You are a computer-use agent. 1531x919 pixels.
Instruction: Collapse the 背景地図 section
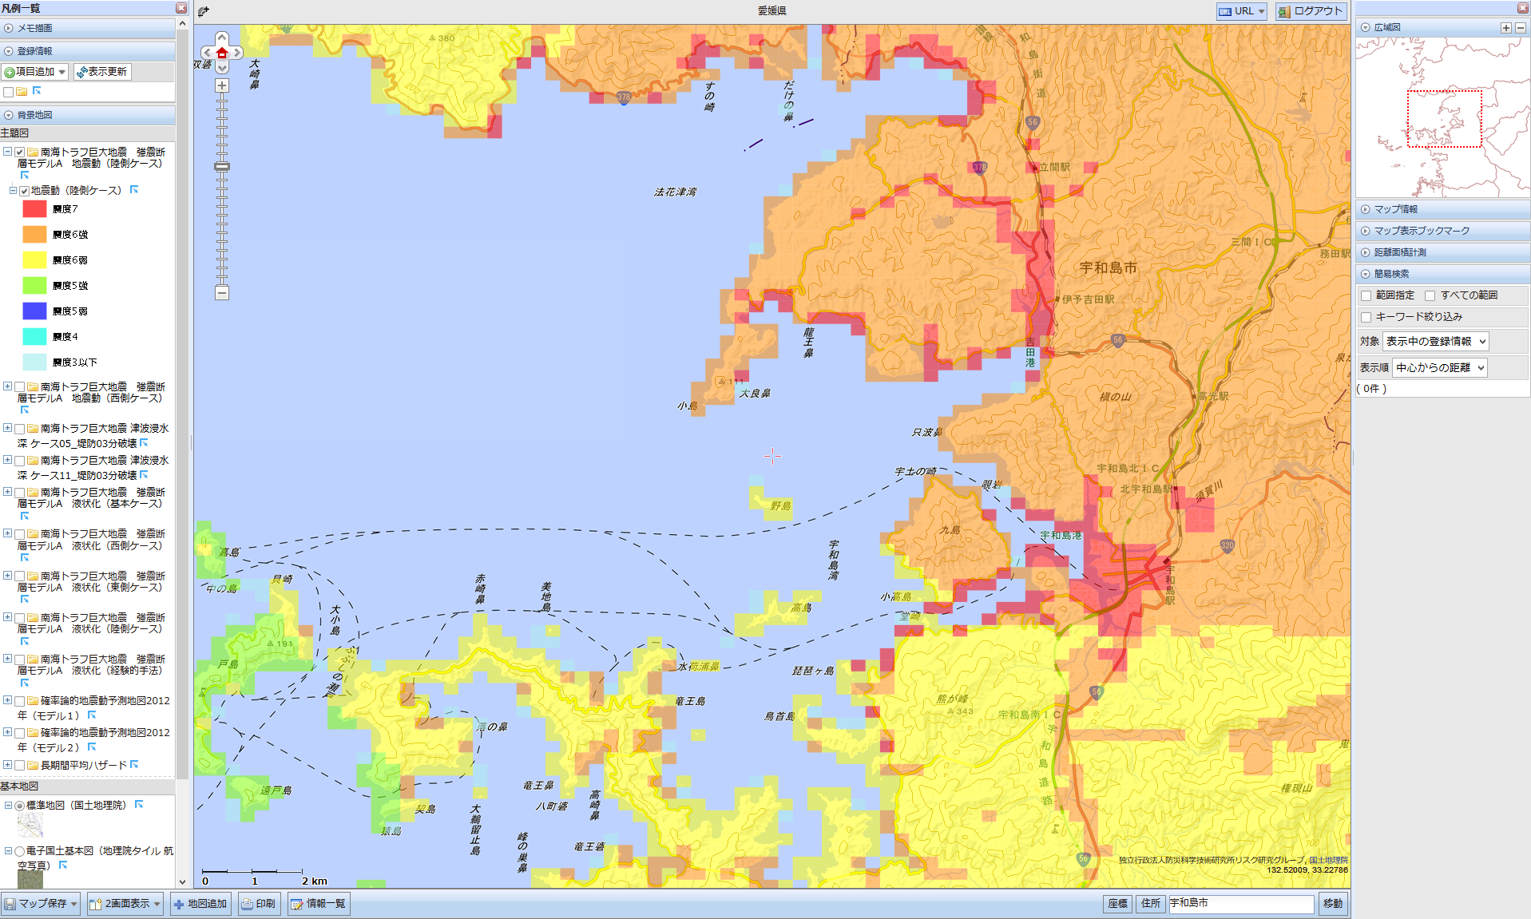tap(88, 115)
